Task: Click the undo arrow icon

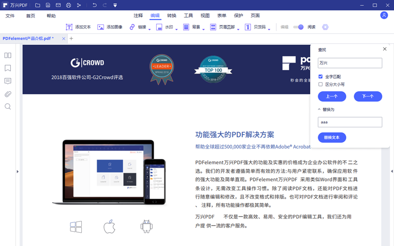Action: 94,5
